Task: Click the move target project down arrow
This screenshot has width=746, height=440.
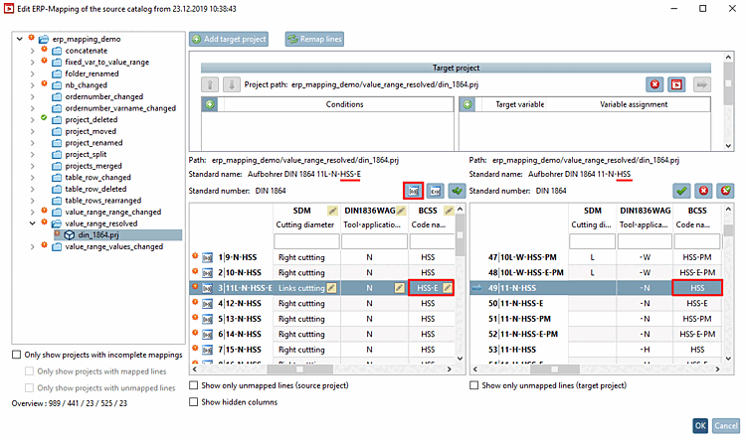Action: (232, 84)
